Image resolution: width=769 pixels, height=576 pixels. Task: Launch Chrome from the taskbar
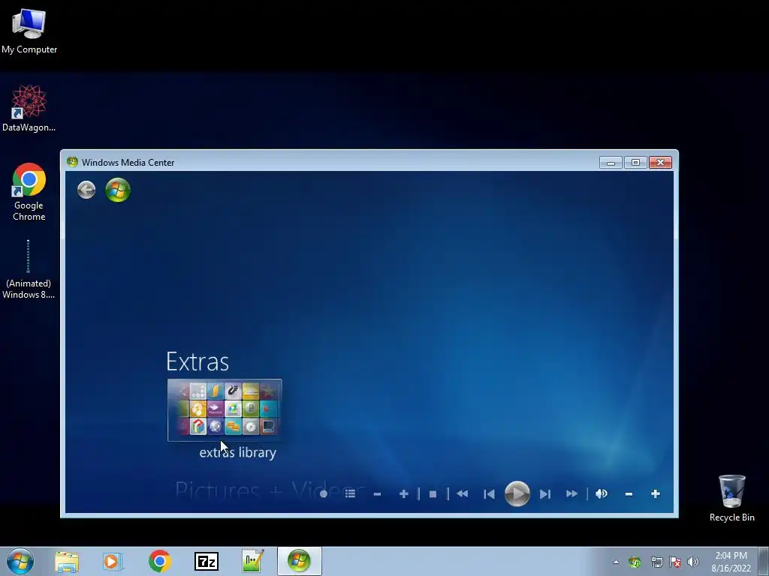(159, 561)
